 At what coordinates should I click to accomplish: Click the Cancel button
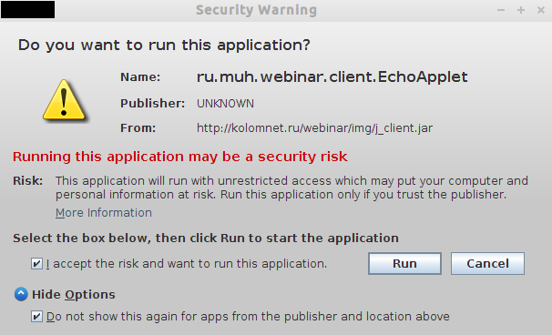coord(487,264)
